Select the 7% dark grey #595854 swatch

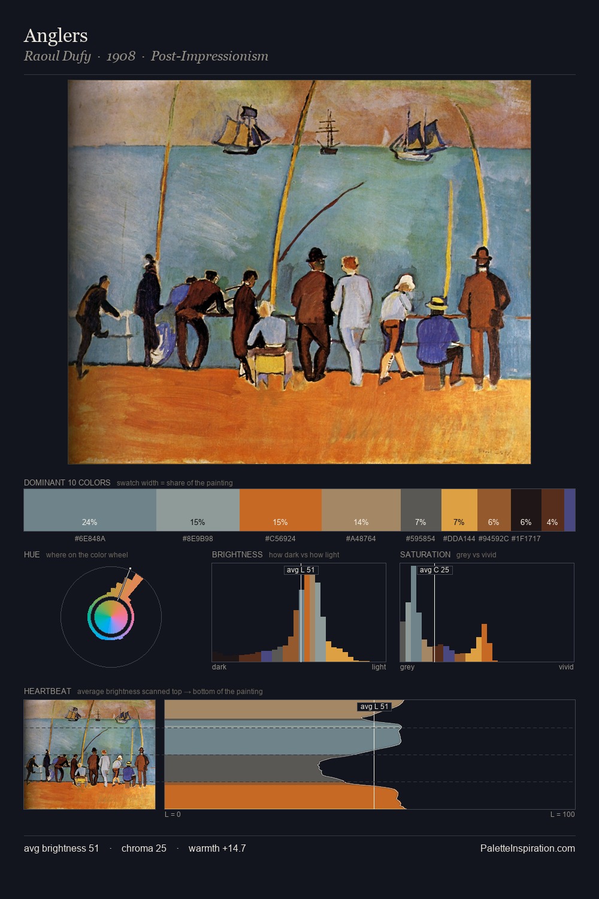click(x=421, y=510)
